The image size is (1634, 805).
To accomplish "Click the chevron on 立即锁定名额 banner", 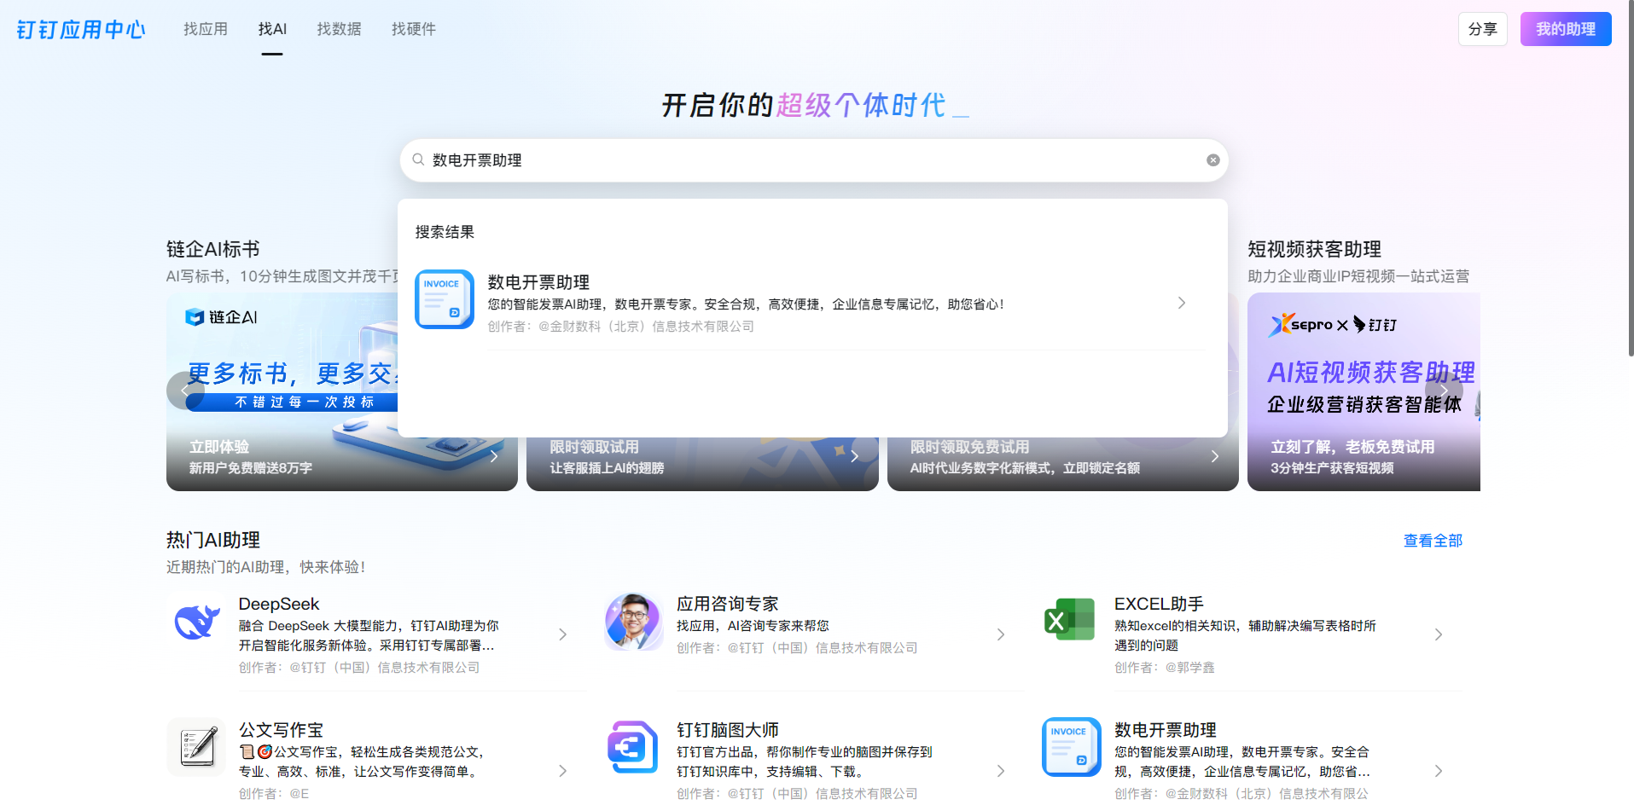I will (1215, 456).
